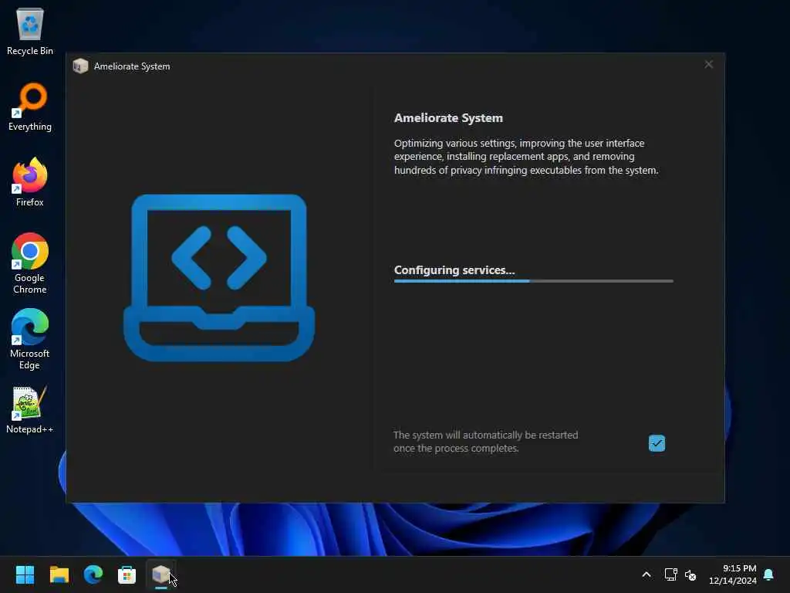Select the Everything search desktop shortcut
This screenshot has width=790, height=593.
coord(30,107)
